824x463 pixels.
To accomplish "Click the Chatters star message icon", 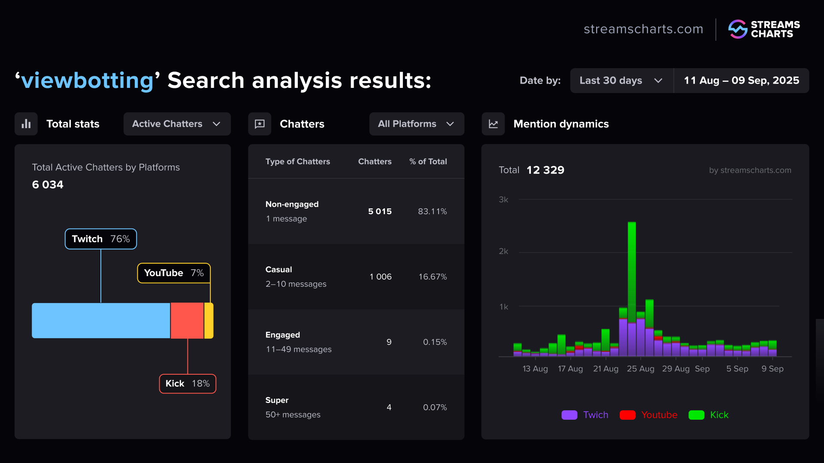I will pos(260,124).
